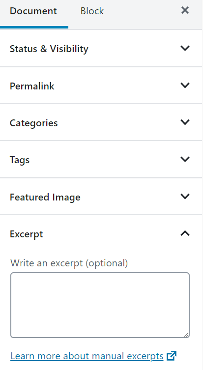Switch to the Document tab
The height and width of the screenshot is (370, 203).
pos(33,11)
